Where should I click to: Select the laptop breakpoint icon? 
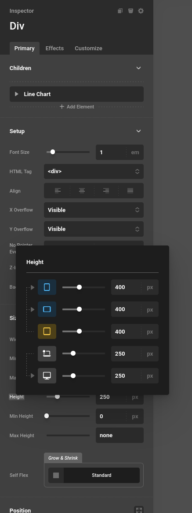pos(47,353)
